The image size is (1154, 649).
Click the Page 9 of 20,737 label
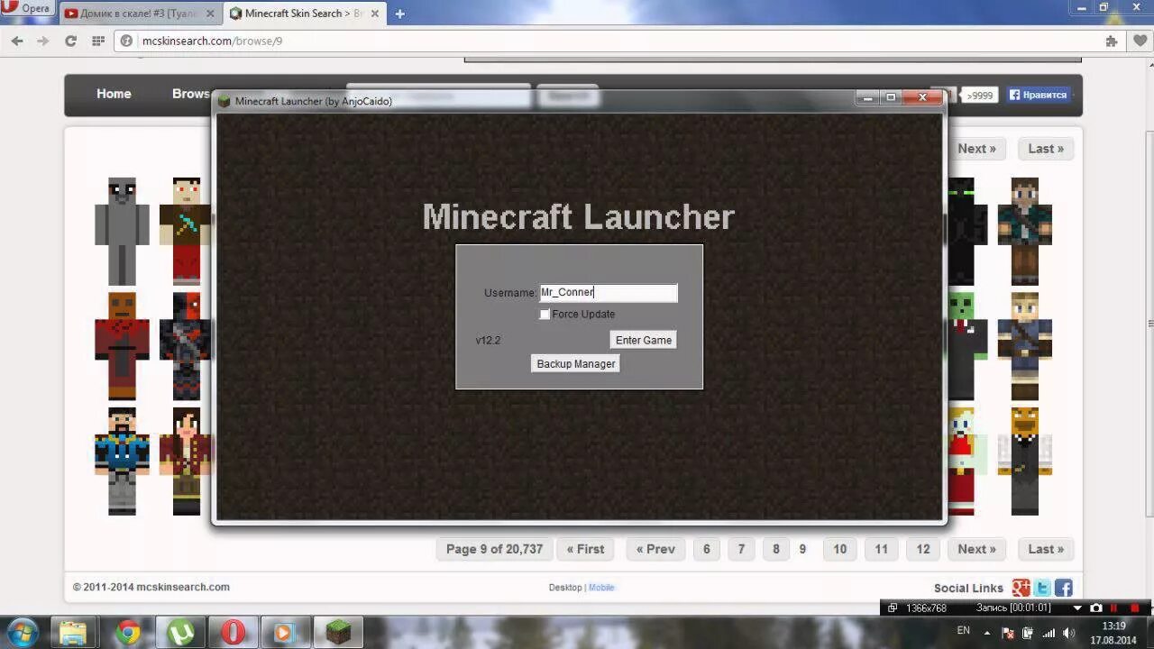click(494, 549)
